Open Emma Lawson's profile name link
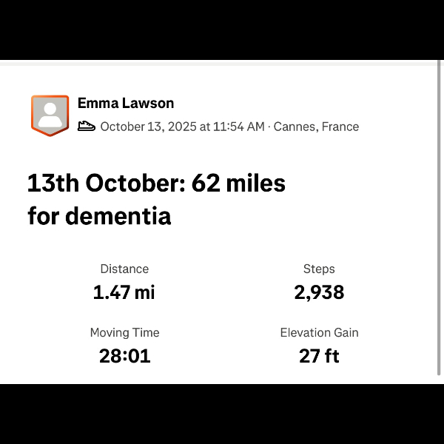This screenshot has width=444, height=444. tap(126, 103)
